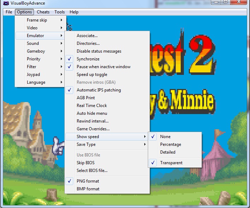The image size is (250, 208).
Task: Toggle Disable status messages
Action: pos(107,51)
